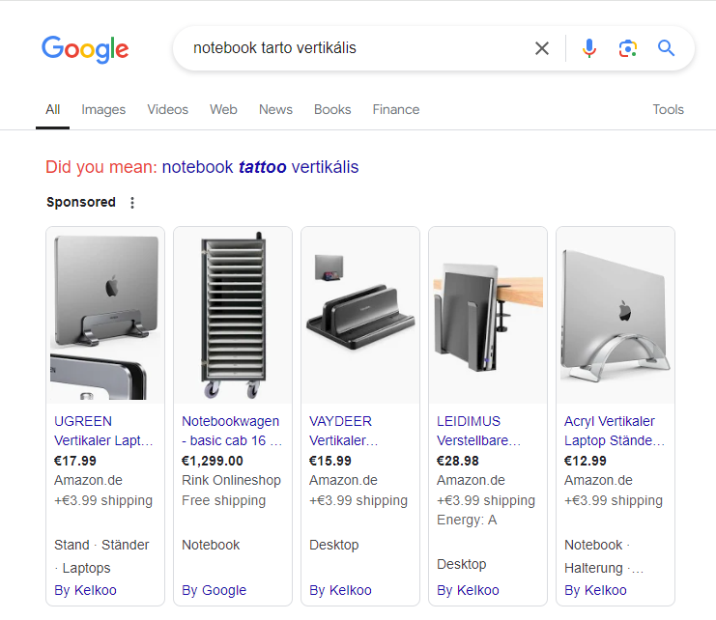The image size is (716, 620).
Task: Open the UGREEN Vertikaler Lapt… title link
Action: (103, 431)
